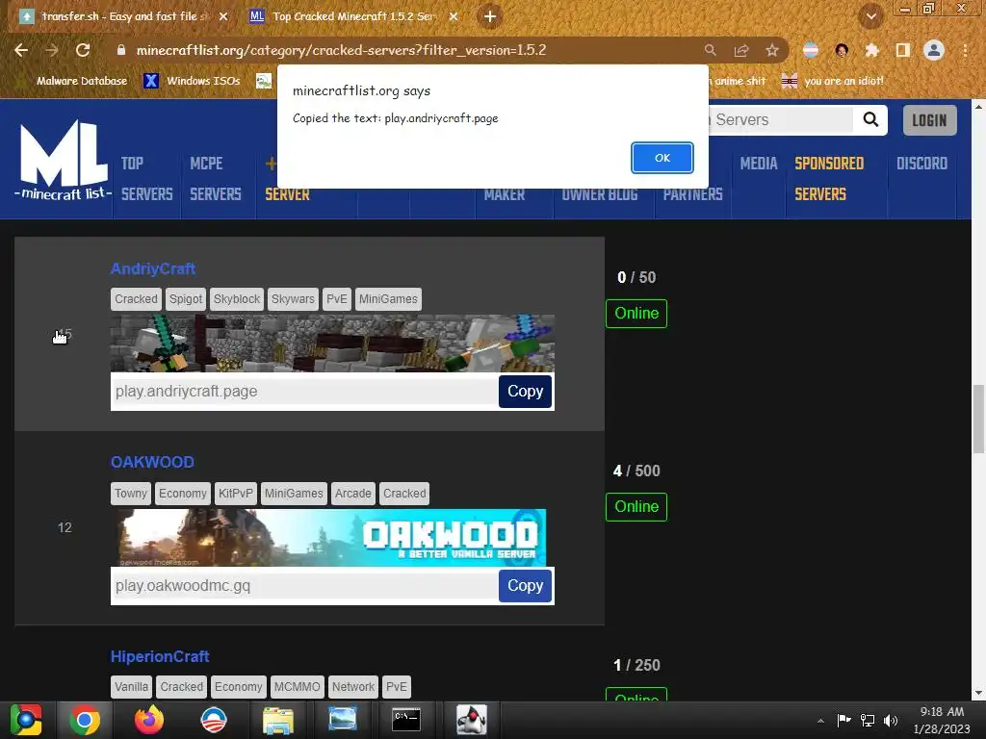Click the PvE tag under AndriyCraft
Image resolution: width=986 pixels, height=739 pixels.
336,299
